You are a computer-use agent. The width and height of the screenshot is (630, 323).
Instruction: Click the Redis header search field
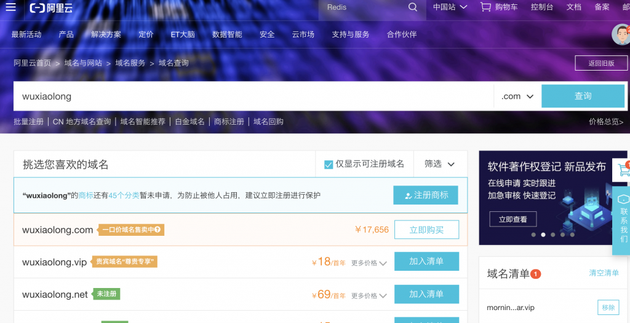click(362, 7)
